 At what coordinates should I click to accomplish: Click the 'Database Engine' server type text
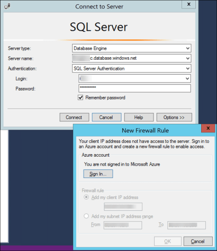(90, 48)
